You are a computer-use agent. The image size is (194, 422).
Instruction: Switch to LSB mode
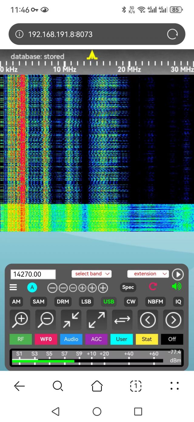(86, 302)
